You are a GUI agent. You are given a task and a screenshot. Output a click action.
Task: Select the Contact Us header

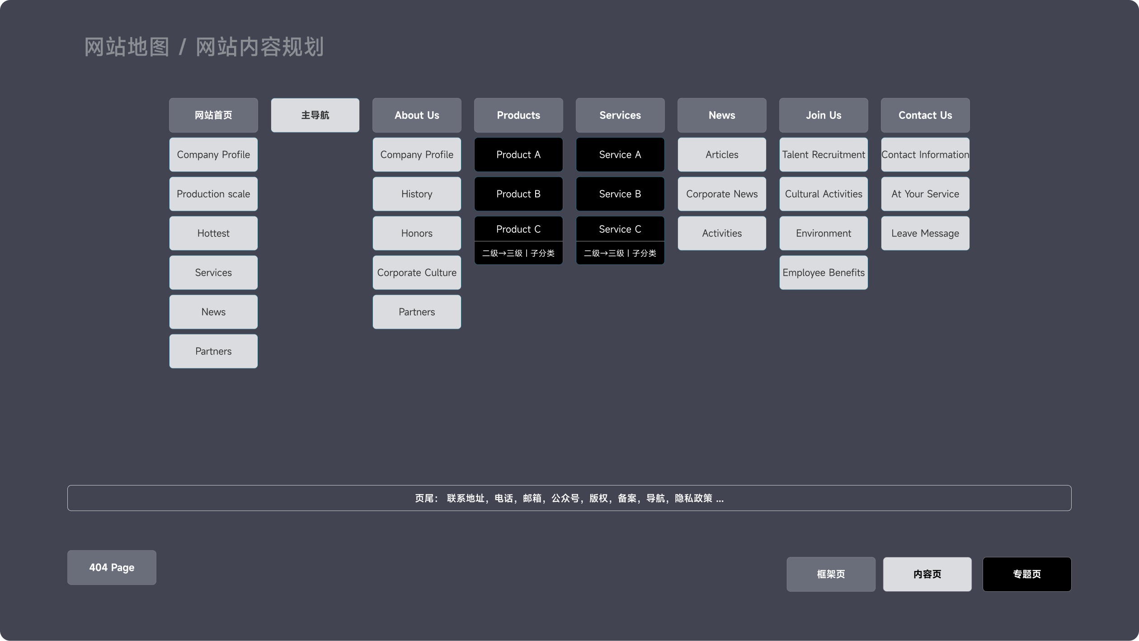pos(925,115)
